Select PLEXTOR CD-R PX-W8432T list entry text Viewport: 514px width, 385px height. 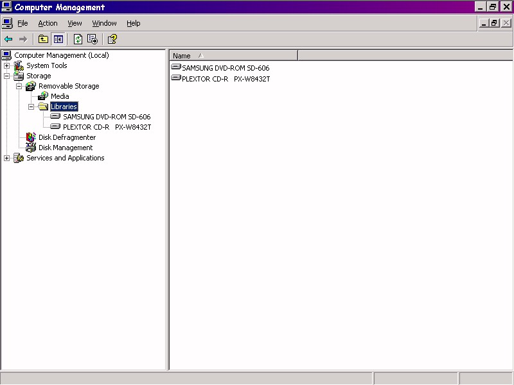(x=226, y=79)
